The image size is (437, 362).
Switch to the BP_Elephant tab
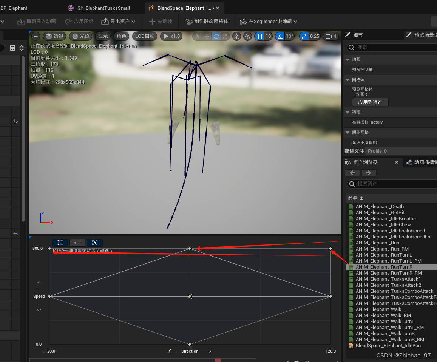coord(14,8)
